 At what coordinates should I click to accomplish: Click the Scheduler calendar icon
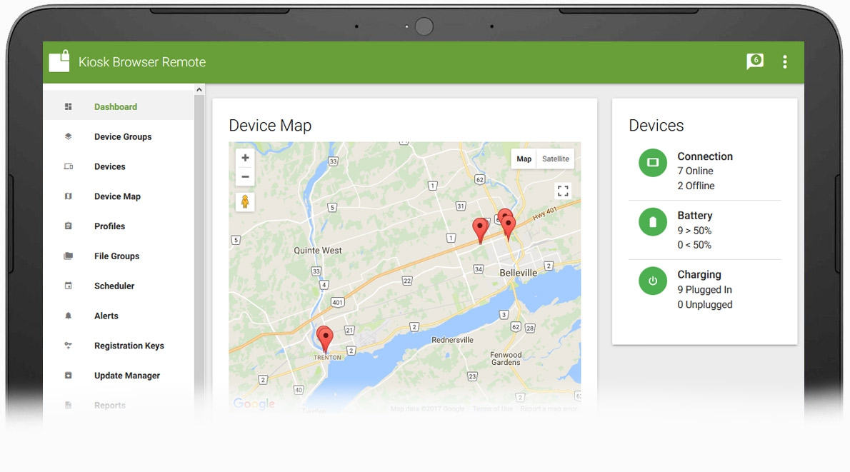coord(69,286)
